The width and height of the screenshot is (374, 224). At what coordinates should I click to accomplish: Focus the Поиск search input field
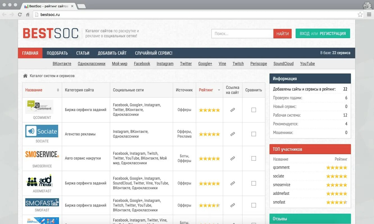[x=242, y=34]
